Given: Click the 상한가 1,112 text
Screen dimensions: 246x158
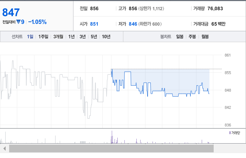Looking at the screenshot, I should tap(151, 8).
